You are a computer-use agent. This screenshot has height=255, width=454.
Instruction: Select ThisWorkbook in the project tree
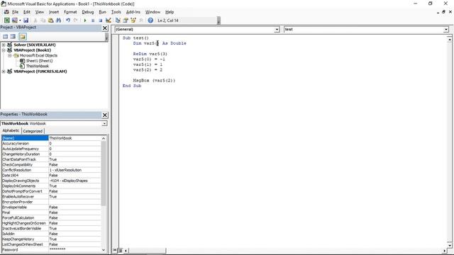[x=38, y=66]
